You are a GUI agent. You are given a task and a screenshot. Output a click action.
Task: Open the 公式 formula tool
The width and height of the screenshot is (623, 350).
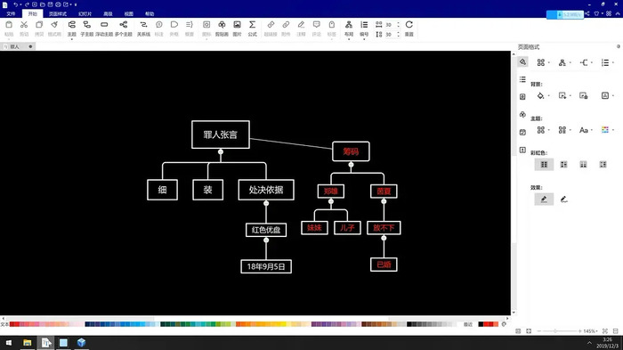(252, 28)
